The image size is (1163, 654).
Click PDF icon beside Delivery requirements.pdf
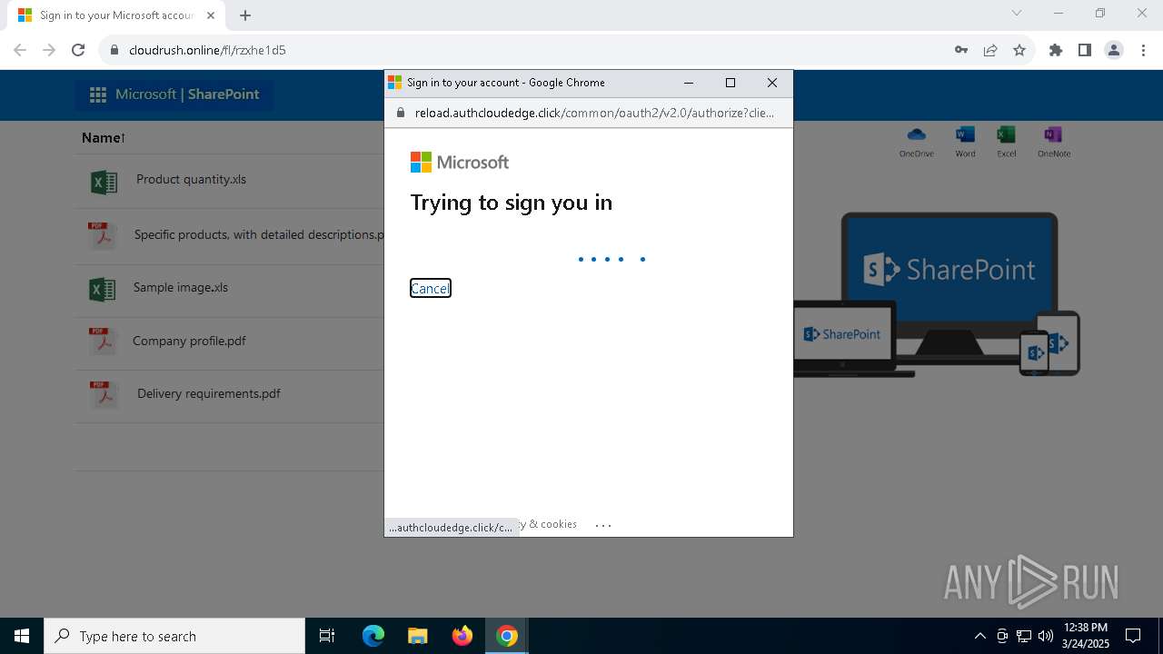pos(104,394)
